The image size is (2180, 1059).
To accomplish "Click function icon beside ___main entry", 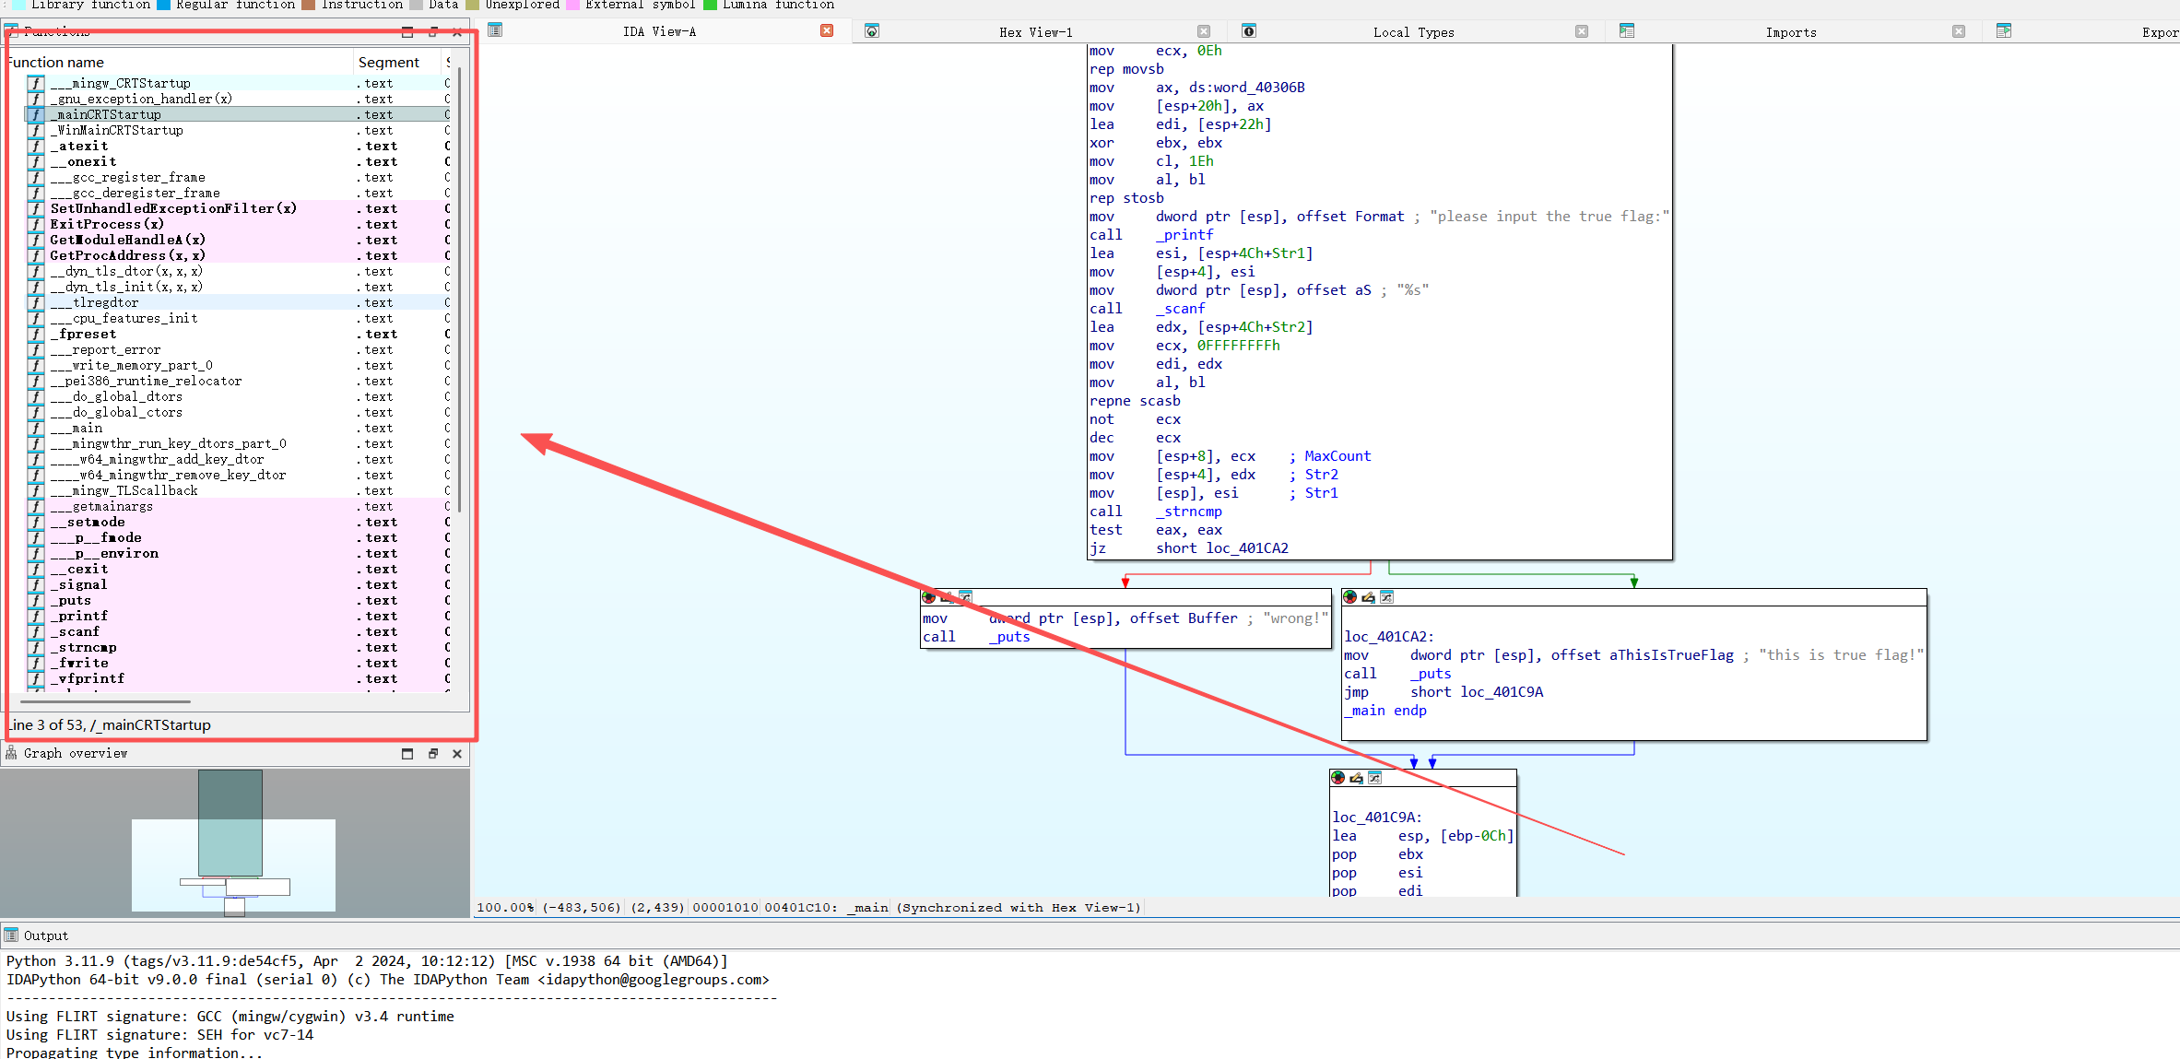I will [x=36, y=429].
